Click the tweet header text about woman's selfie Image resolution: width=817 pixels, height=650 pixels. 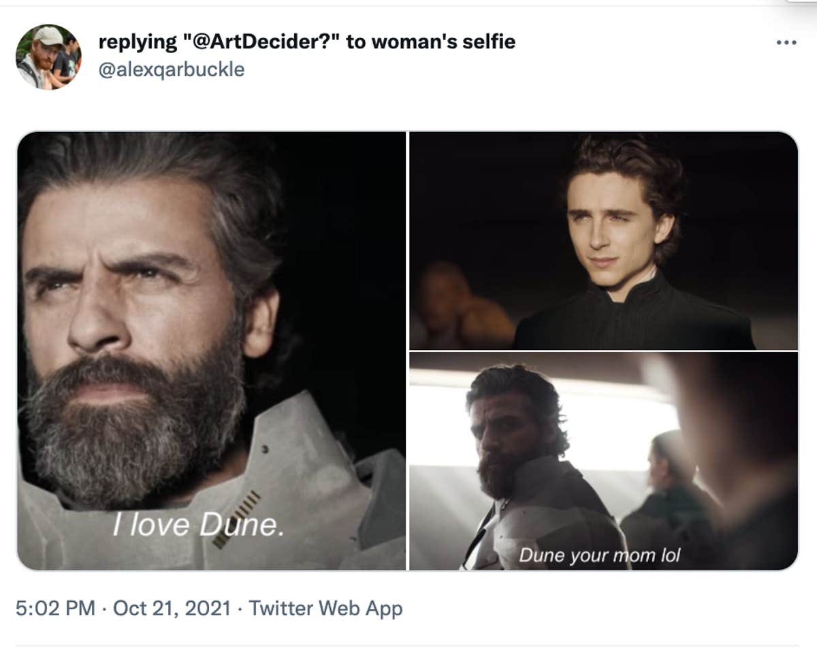tap(306, 41)
